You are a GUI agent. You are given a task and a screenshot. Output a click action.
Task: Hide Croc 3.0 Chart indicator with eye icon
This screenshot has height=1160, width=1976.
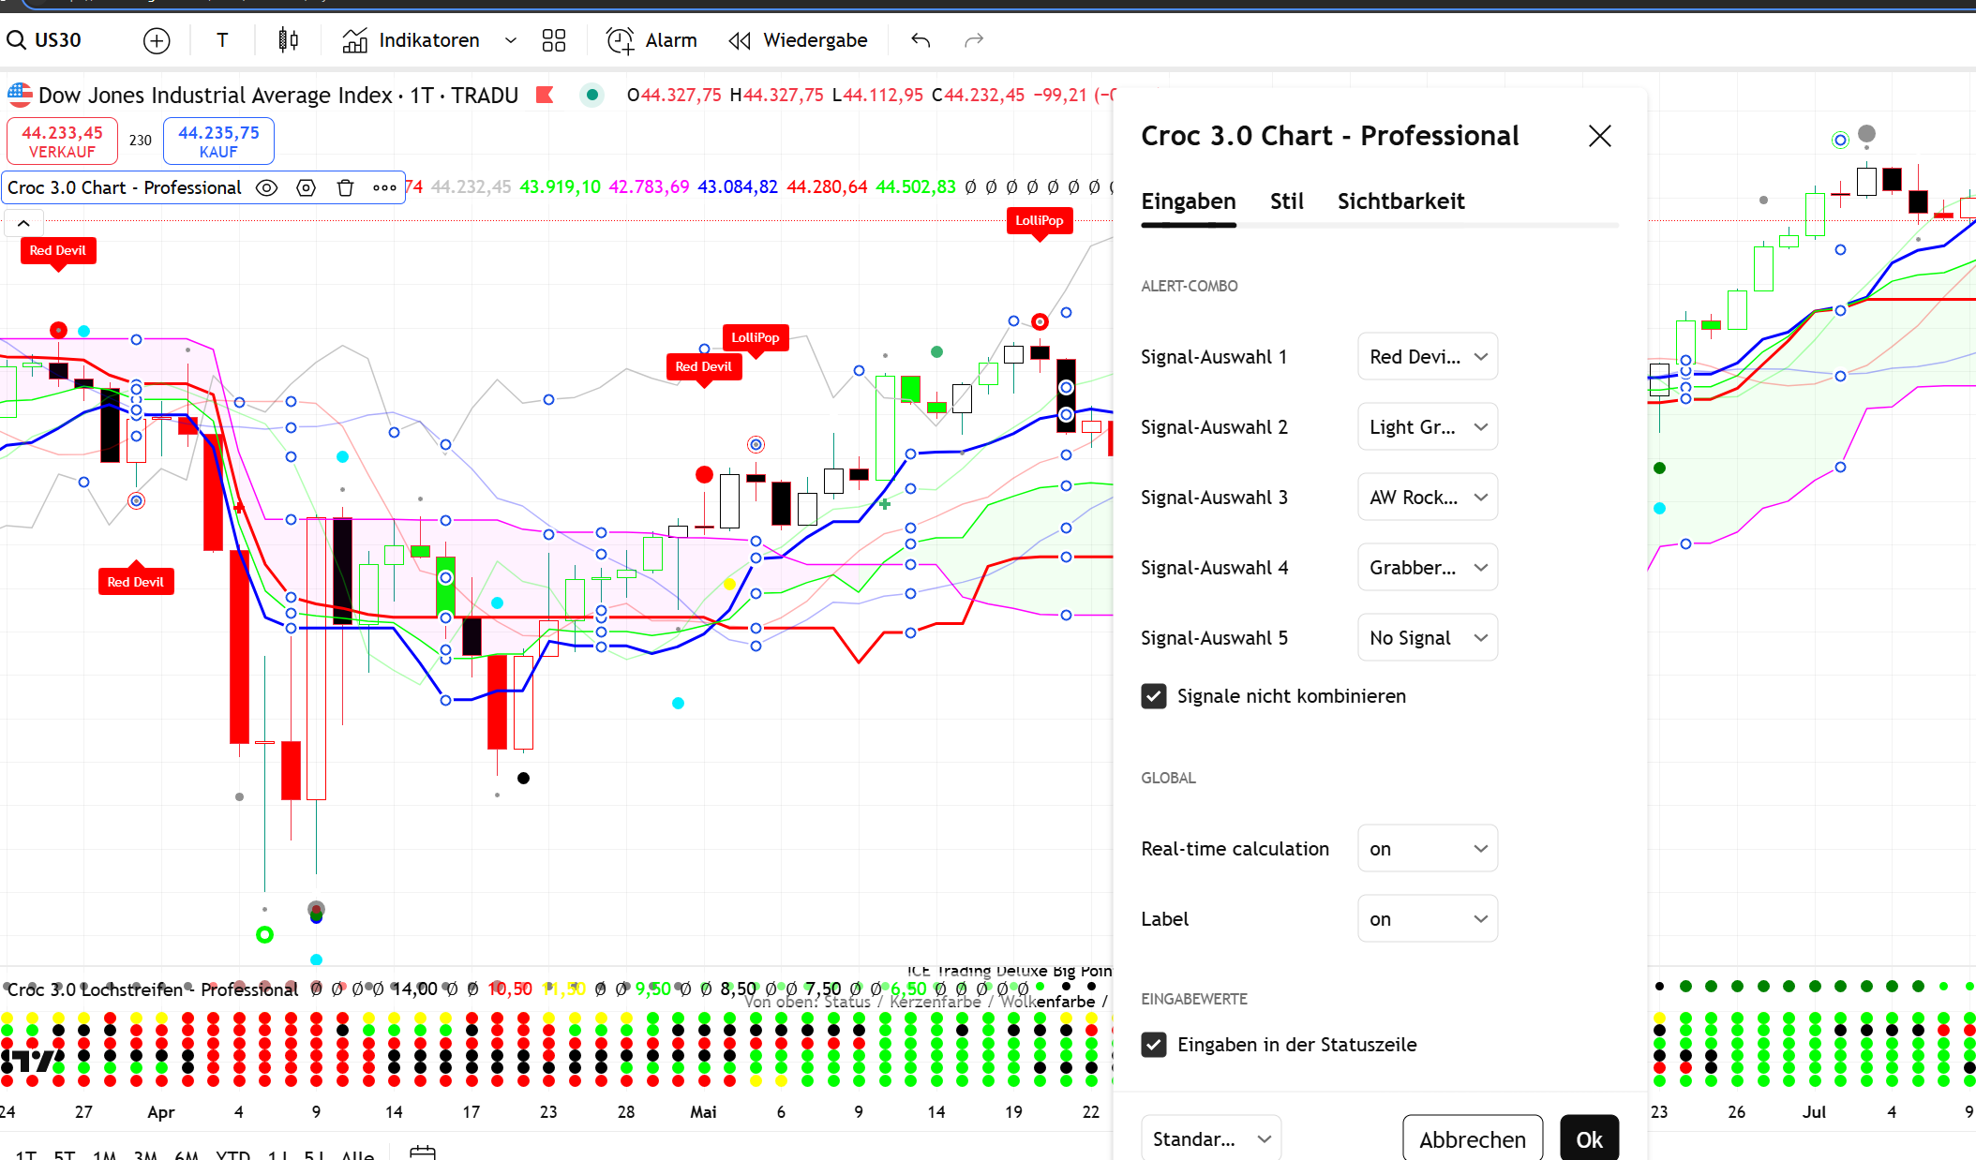click(x=266, y=187)
